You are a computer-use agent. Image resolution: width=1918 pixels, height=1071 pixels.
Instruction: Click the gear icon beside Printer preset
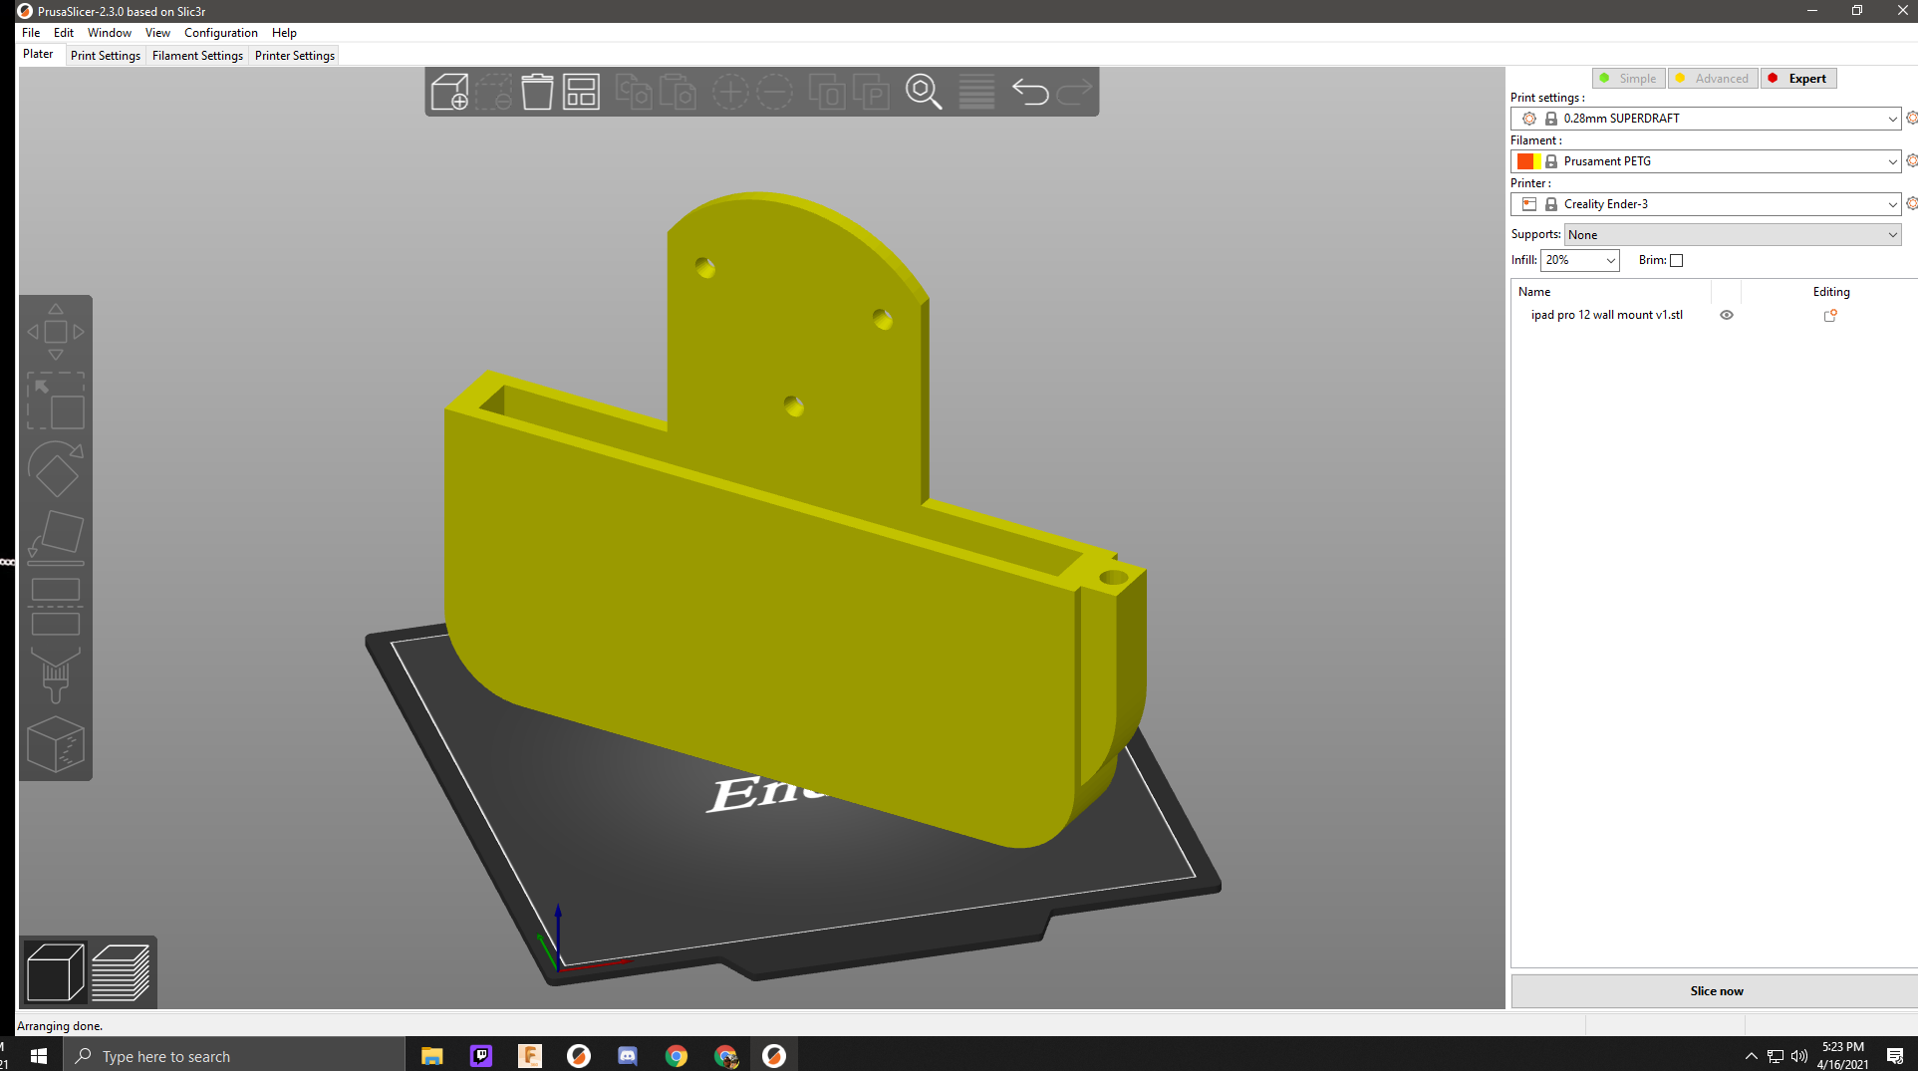tap(1911, 203)
